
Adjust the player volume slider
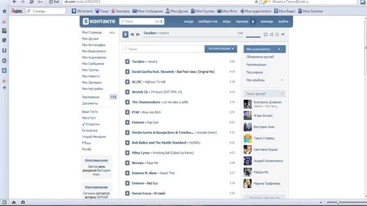tap(253, 37)
